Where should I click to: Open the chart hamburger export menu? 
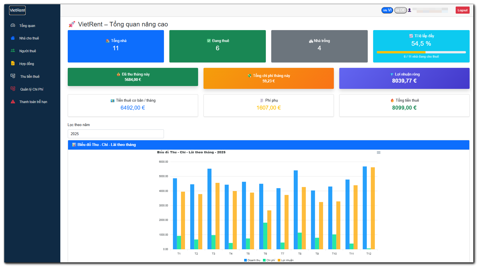[x=379, y=152]
